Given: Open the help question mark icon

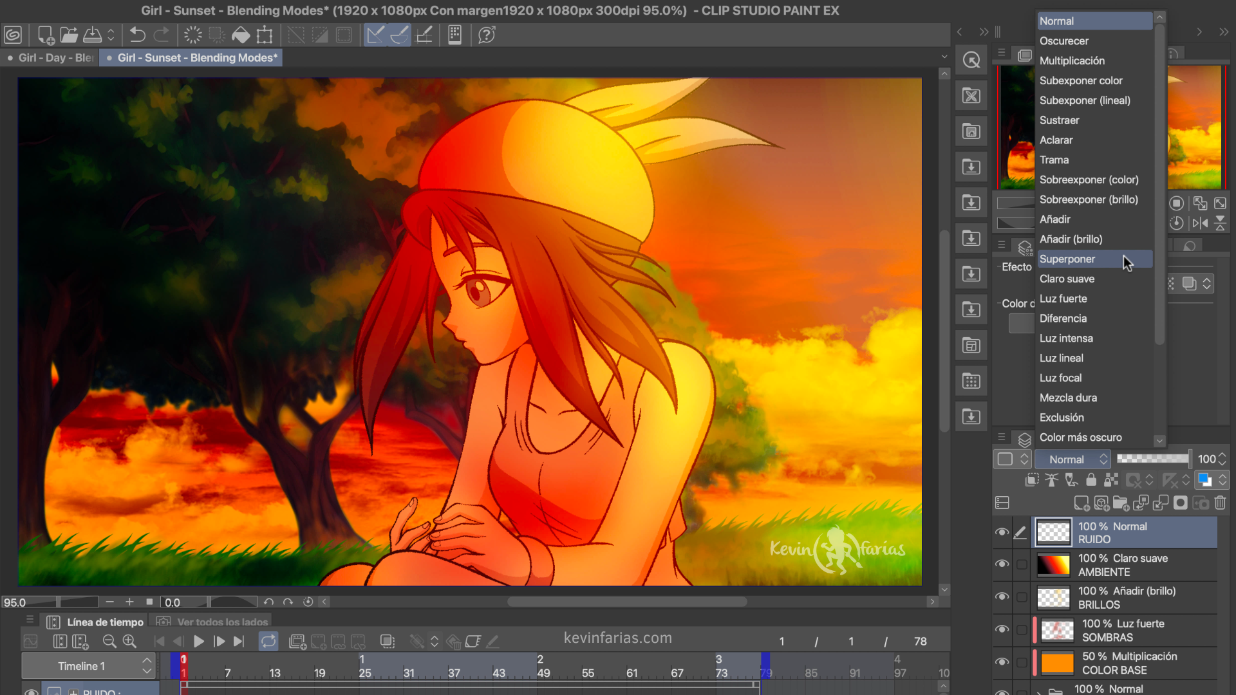Looking at the screenshot, I should point(487,35).
